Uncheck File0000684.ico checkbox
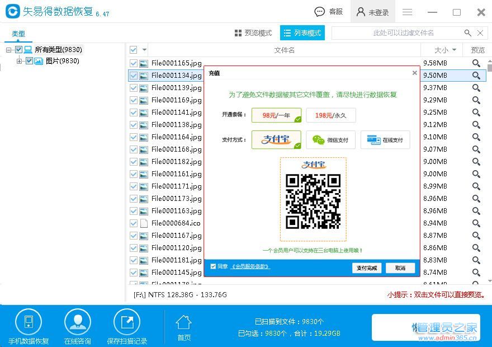This screenshot has width=492, height=347. [x=134, y=223]
